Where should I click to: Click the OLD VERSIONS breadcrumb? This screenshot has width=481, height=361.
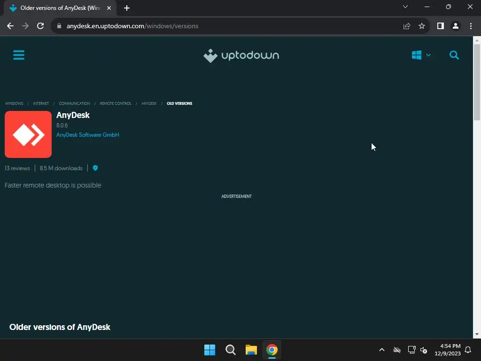[179, 103]
